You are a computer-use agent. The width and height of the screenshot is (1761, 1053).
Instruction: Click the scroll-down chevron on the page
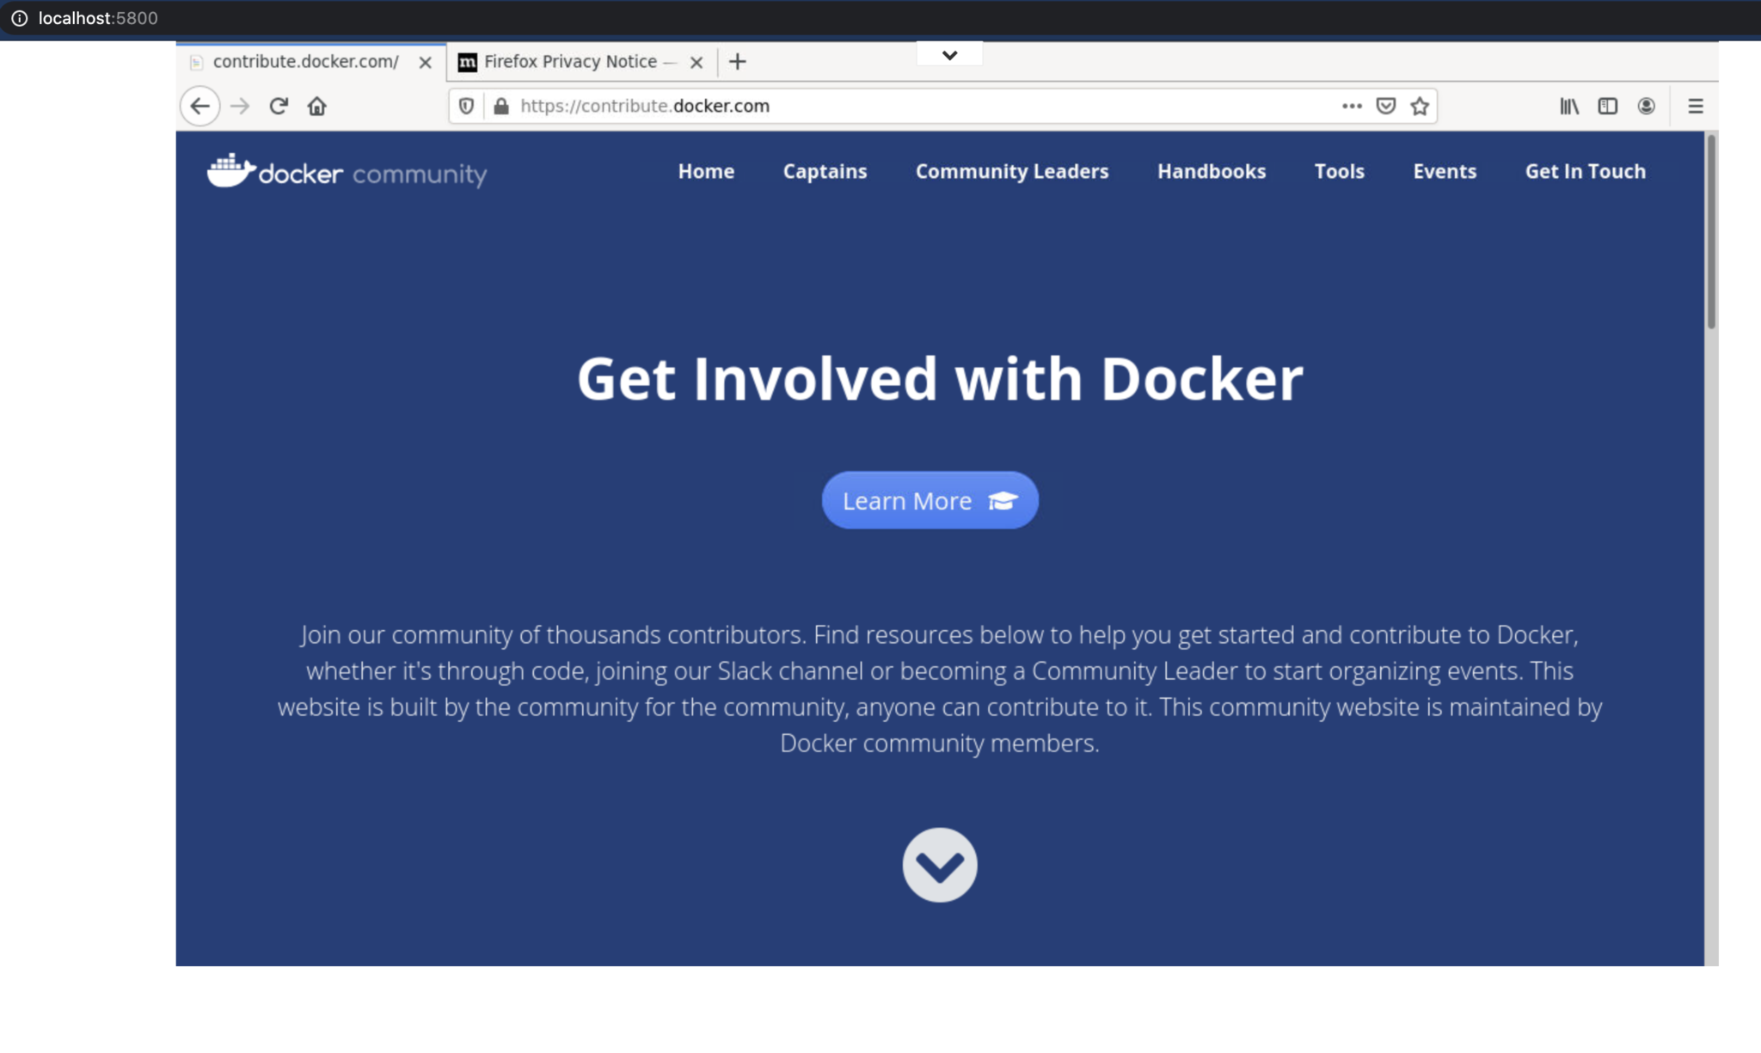(941, 864)
